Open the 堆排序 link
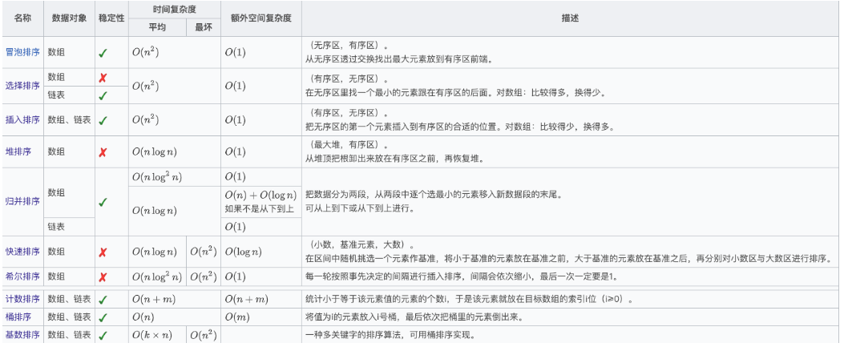 (18, 151)
